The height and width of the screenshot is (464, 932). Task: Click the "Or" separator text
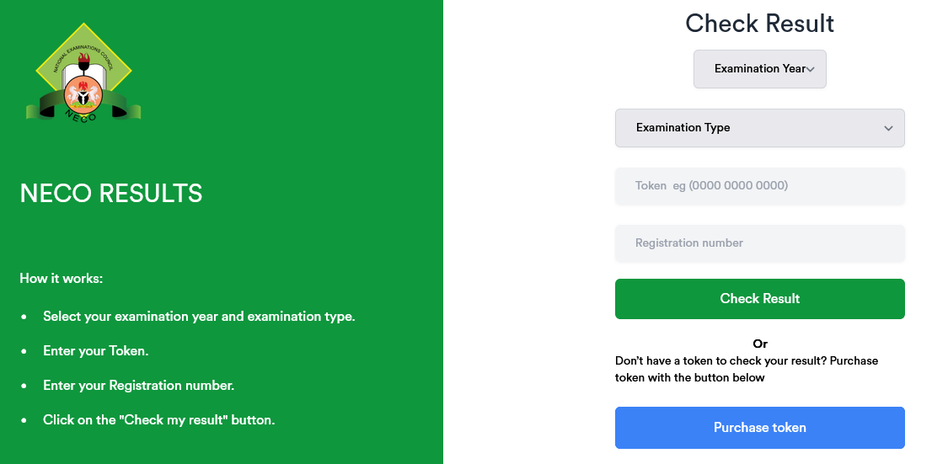pyautogui.click(x=760, y=344)
